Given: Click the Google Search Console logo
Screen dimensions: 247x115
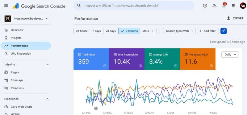Looking at the screenshot, I should [39, 6].
